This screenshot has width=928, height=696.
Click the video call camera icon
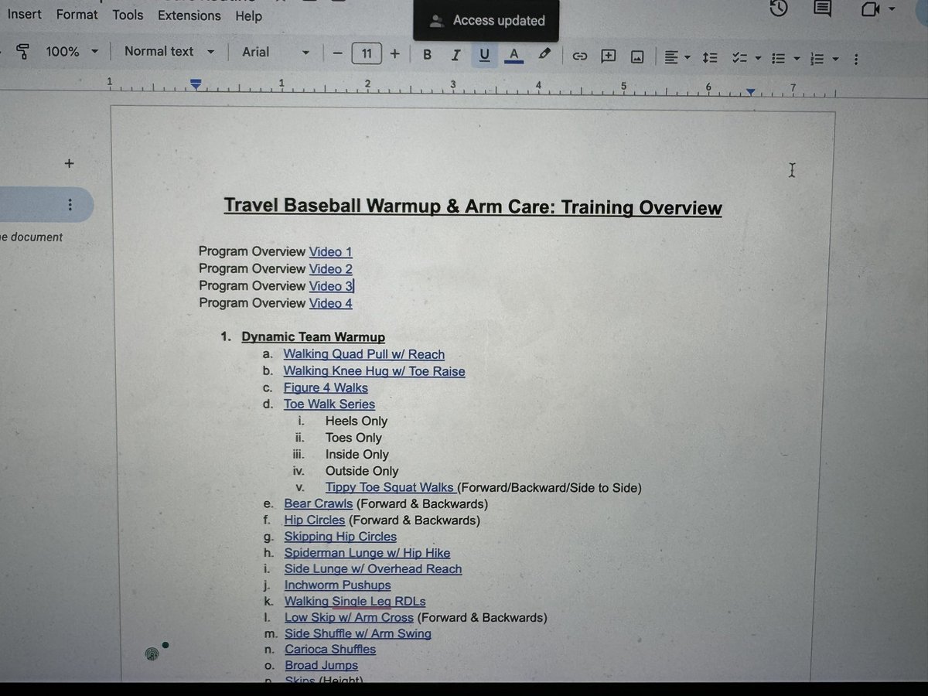click(x=871, y=9)
